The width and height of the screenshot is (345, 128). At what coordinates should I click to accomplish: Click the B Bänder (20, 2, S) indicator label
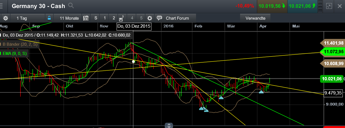[x=20, y=44]
